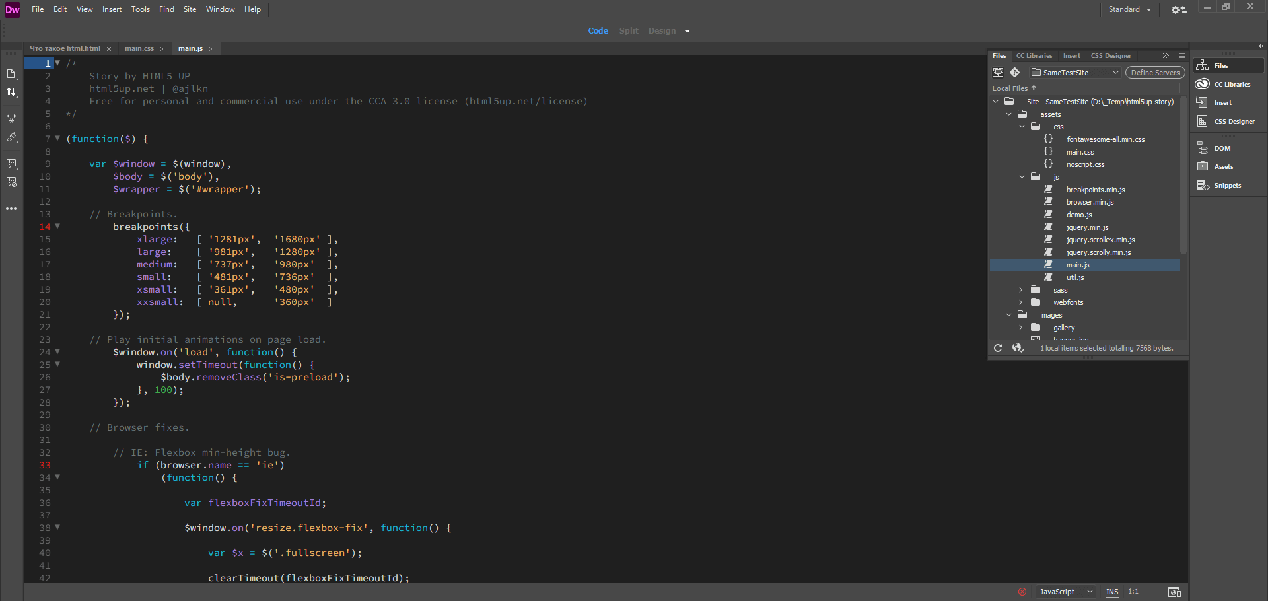Switch to the main.css document tab
1268x601 pixels.
pyautogui.click(x=139, y=48)
